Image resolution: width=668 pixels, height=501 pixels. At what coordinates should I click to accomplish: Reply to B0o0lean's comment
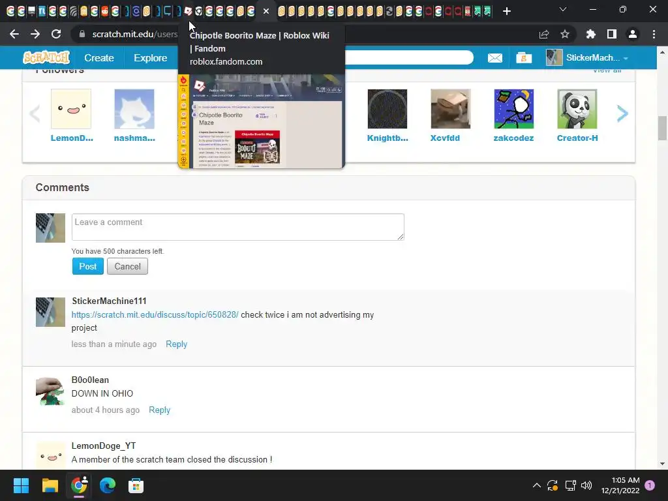159,410
